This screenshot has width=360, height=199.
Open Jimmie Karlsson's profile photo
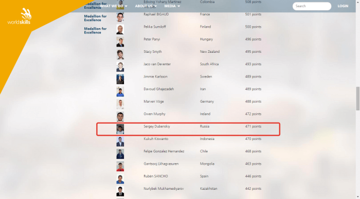pos(120,79)
